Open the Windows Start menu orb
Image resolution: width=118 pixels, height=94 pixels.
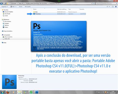(x=2, y=92)
